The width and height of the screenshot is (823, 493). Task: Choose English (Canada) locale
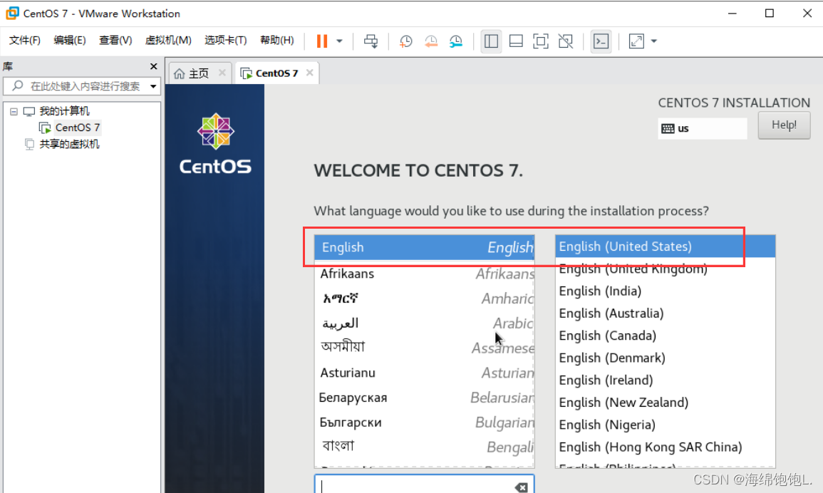(665, 336)
